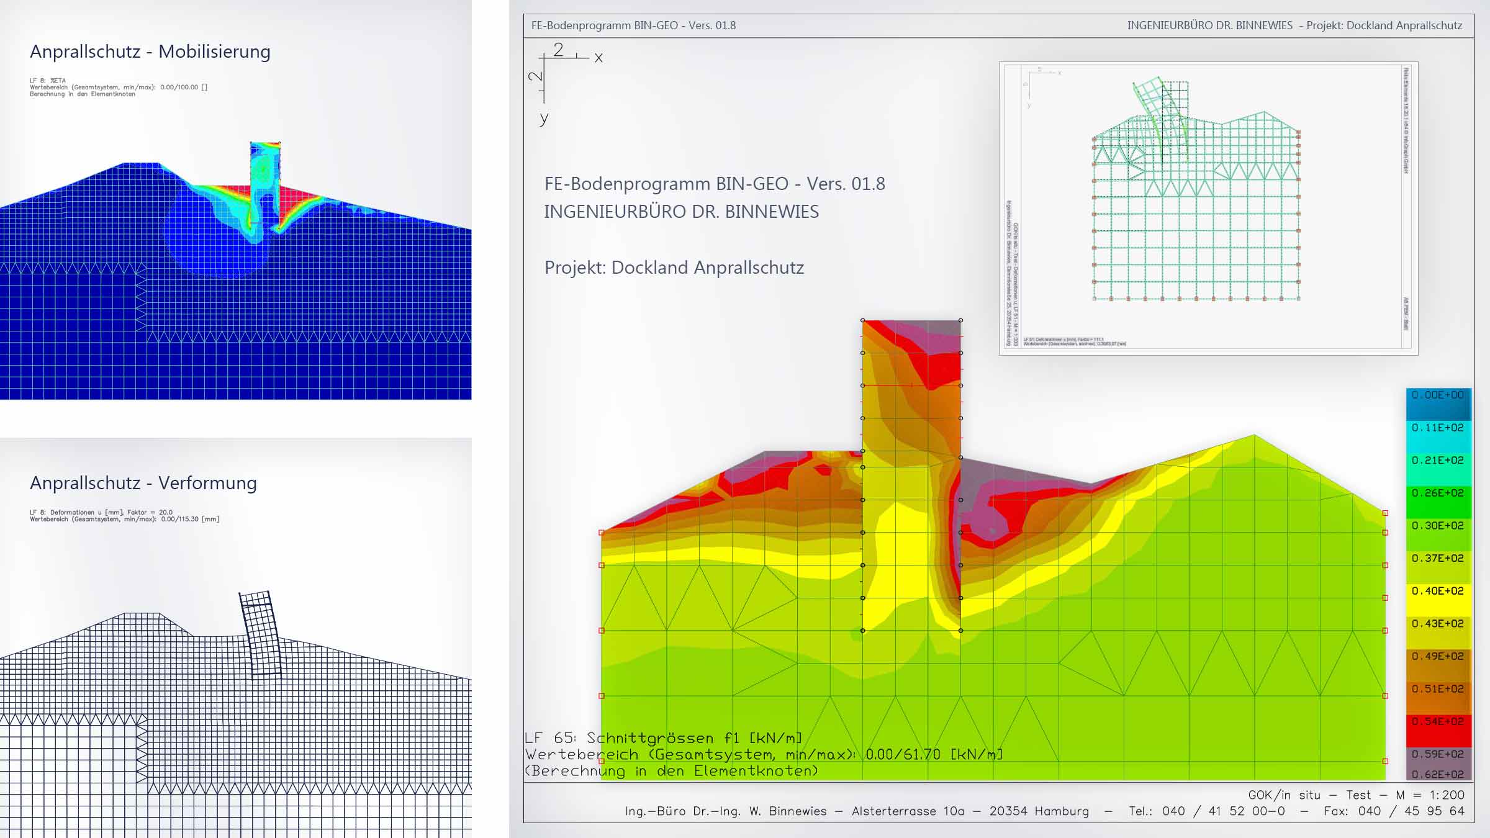
Task: Click the 0.49E+02 ochre legend swatch
Action: (1438, 665)
